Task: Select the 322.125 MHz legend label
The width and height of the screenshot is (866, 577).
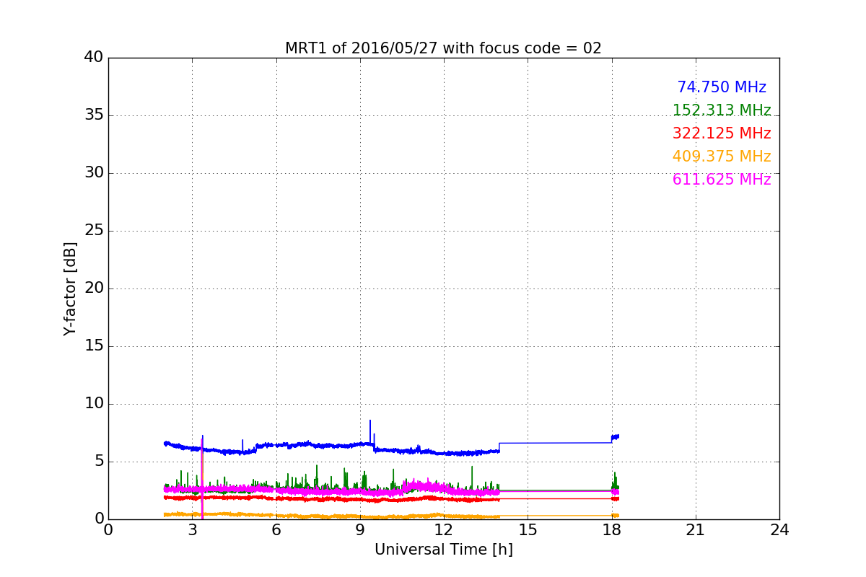Action: [722, 133]
